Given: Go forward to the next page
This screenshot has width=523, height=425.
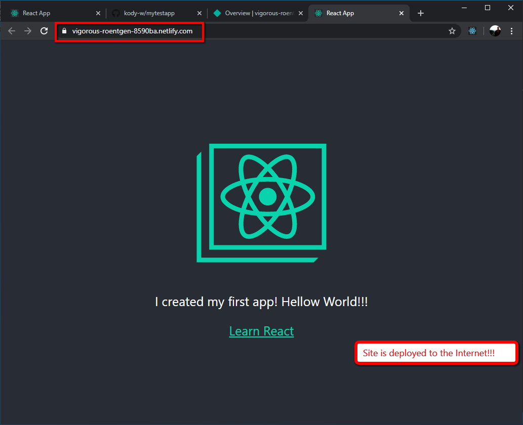Looking at the screenshot, I should click(28, 31).
